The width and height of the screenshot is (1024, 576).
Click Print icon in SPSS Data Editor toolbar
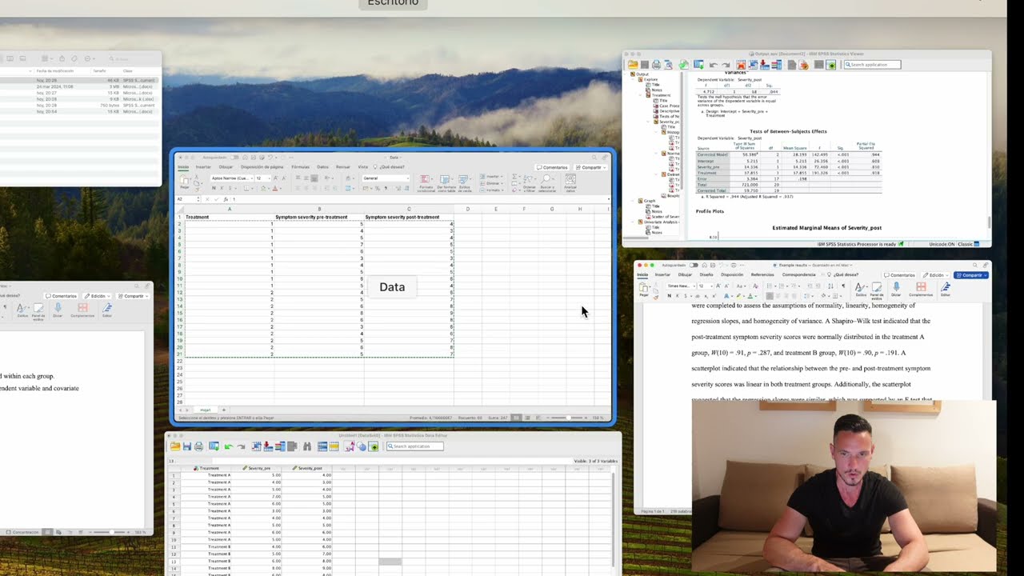[x=199, y=446]
